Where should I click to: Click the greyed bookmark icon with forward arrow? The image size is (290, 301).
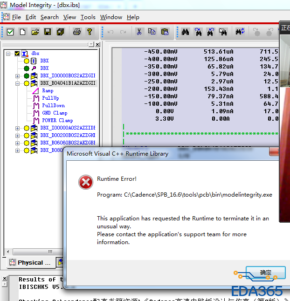256,32
